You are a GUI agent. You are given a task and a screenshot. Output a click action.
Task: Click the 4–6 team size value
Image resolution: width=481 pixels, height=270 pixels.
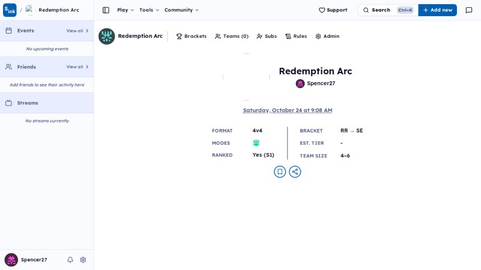345,155
